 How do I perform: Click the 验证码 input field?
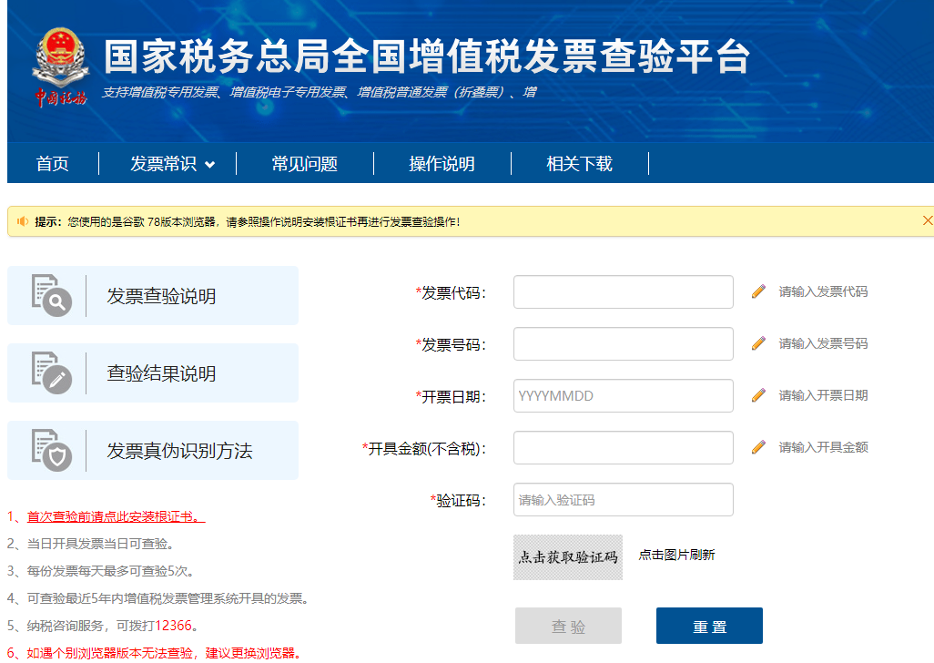623,499
